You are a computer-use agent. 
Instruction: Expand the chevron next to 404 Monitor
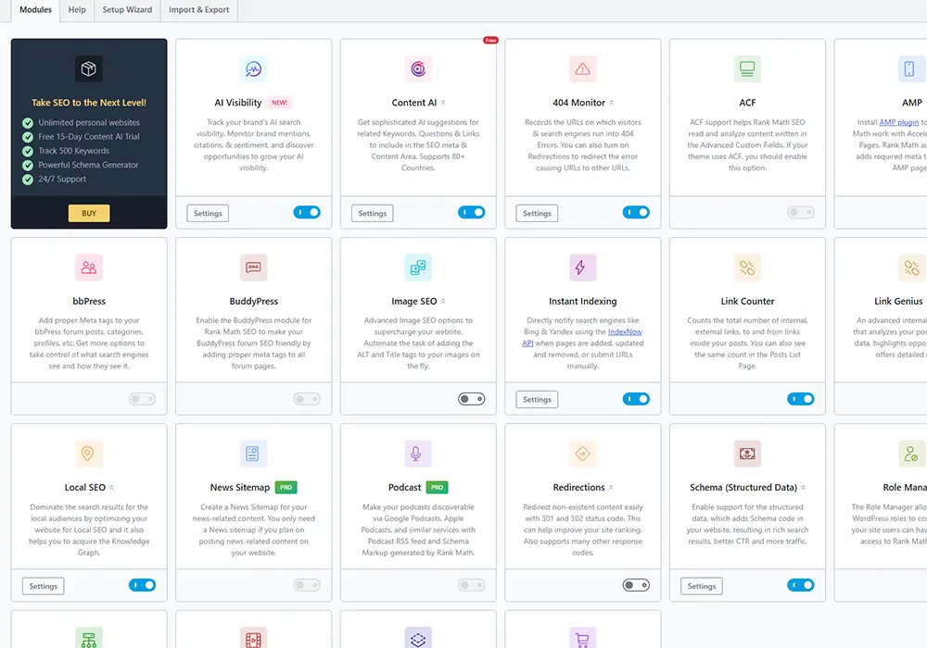(611, 103)
